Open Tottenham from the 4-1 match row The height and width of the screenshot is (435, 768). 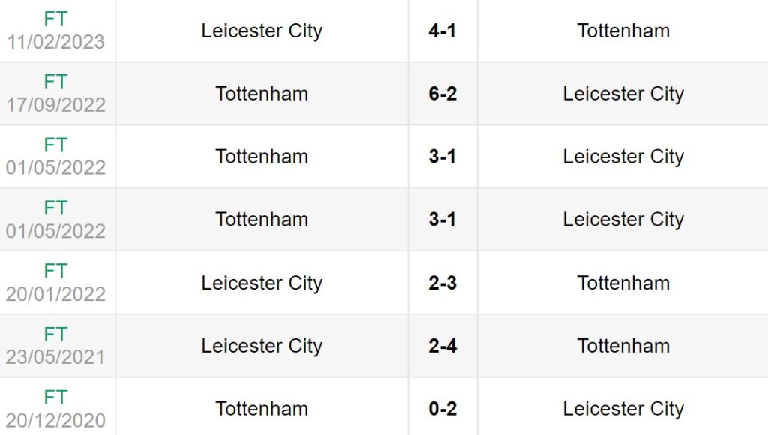coord(623,31)
